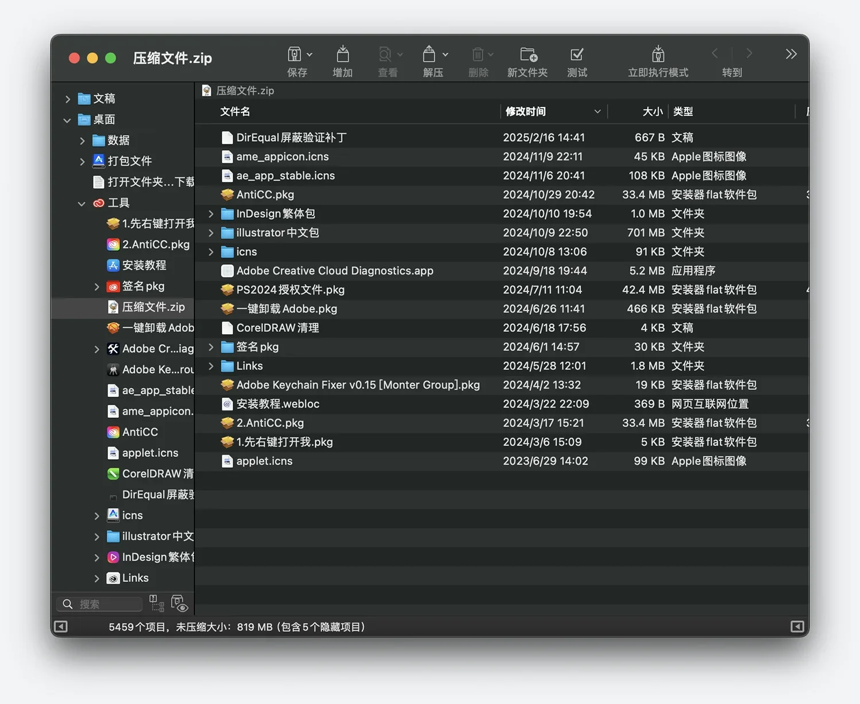Go back with the left arrow in 转到
860x704 pixels.
(715, 53)
